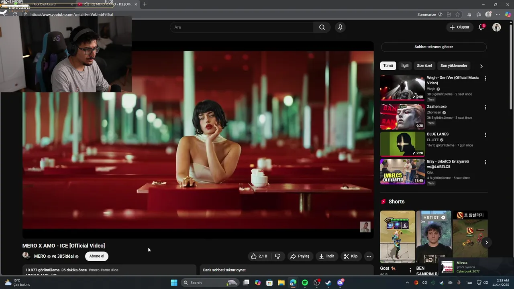The width and height of the screenshot is (514, 289).
Task: Open YouTube notifications bell
Action: pyautogui.click(x=481, y=27)
